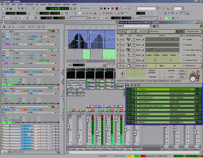Solo the Cyclone 1 synth in the rack
The width and height of the screenshot is (203, 158).
[200, 89]
